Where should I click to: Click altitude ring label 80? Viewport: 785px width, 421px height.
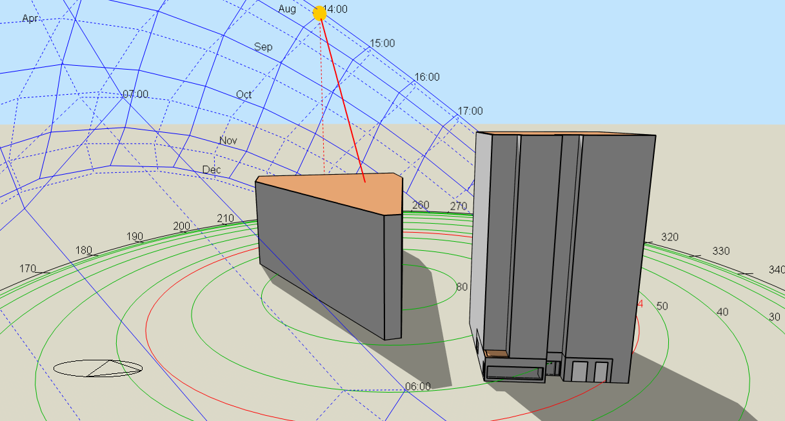click(x=462, y=287)
